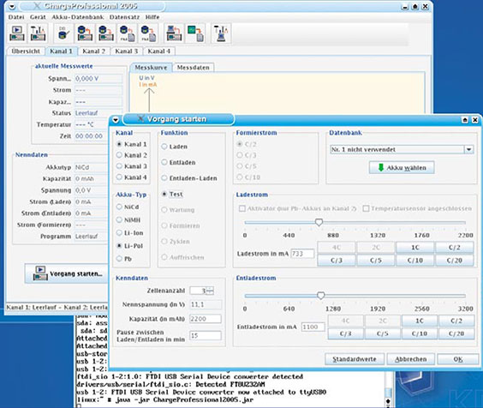
Task: Select the Entladen function
Action: (164, 162)
